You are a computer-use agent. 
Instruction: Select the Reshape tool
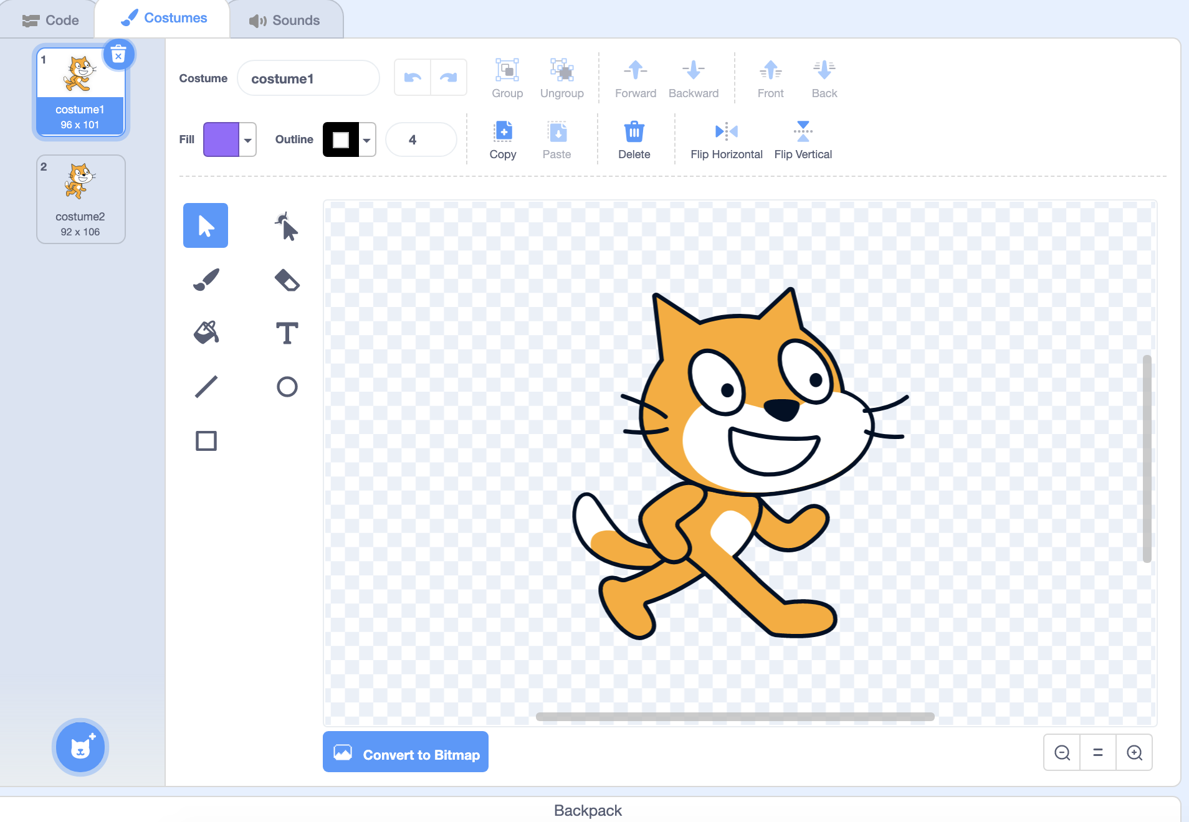click(x=286, y=226)
